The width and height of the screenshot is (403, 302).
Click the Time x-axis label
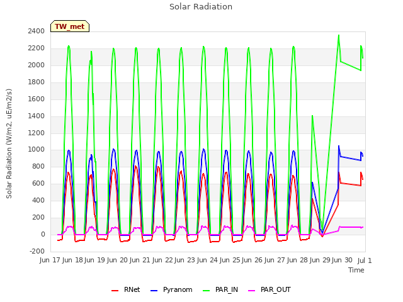click(x=356, y=270)
